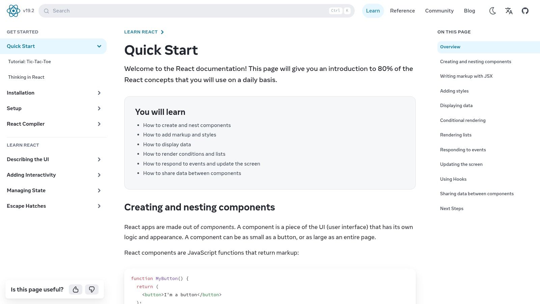Viewport: 540px width, 304px height.
Task: Click the search magnifier icon
Action: (46, 11)
